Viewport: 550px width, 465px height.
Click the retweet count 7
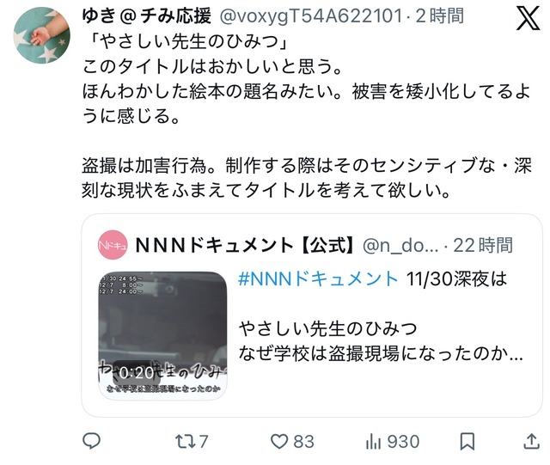pyautogui.click(x=204, y=442)
